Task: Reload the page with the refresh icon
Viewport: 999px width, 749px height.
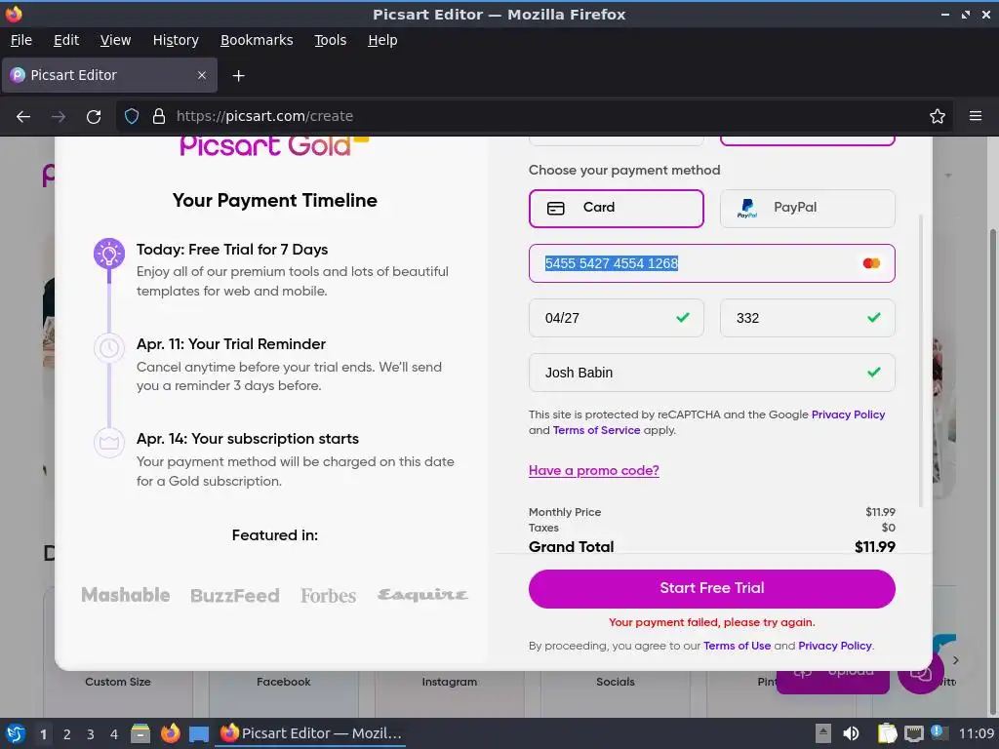Action: [94, 117]
